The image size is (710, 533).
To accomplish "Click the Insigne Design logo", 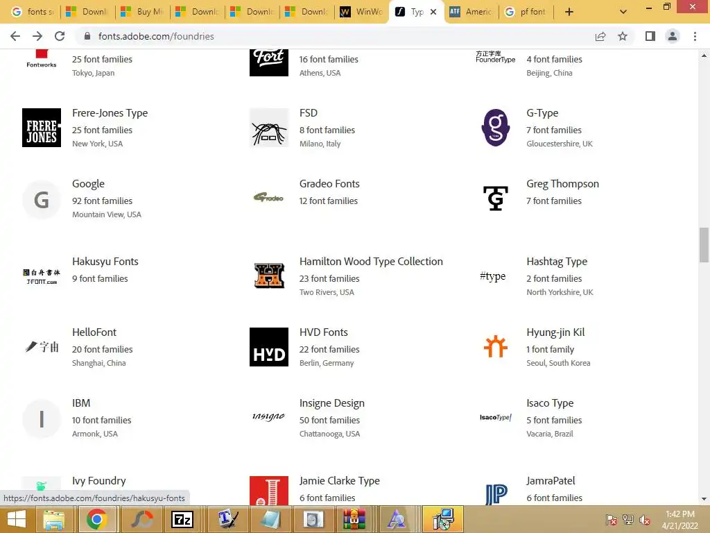I will tap(269, 416).
